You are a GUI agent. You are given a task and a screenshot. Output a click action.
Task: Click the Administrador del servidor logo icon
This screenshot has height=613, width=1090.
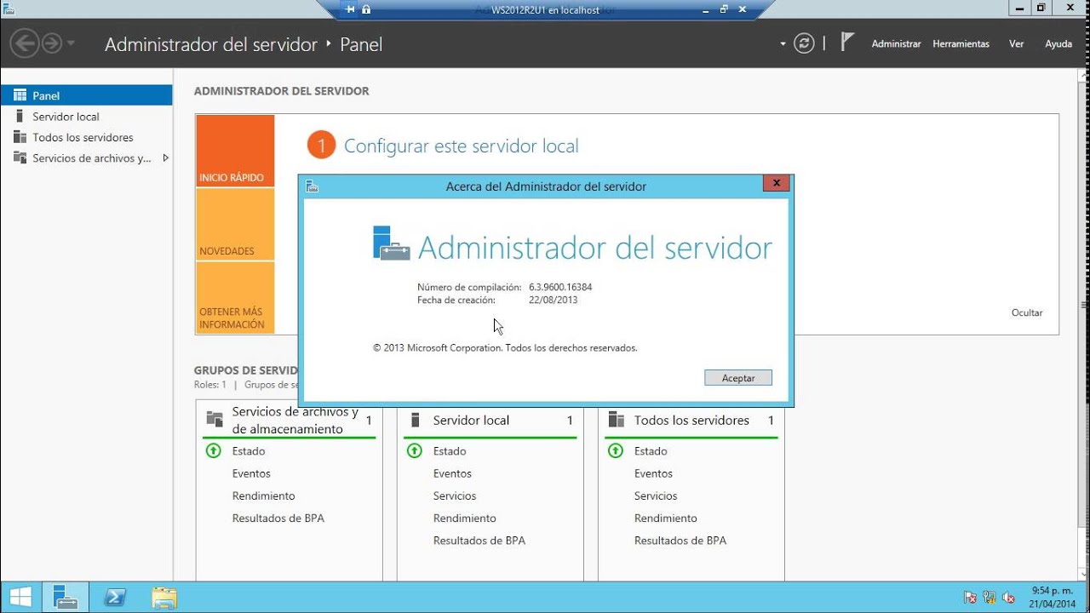pyautogui.click(x=392, y=243)
